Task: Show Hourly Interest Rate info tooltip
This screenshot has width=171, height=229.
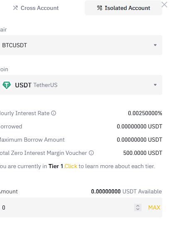Action: 54,113
